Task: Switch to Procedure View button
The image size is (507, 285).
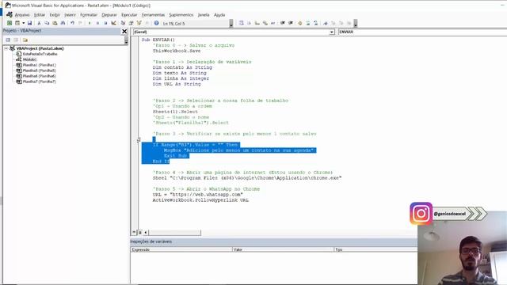Action: 134,232
